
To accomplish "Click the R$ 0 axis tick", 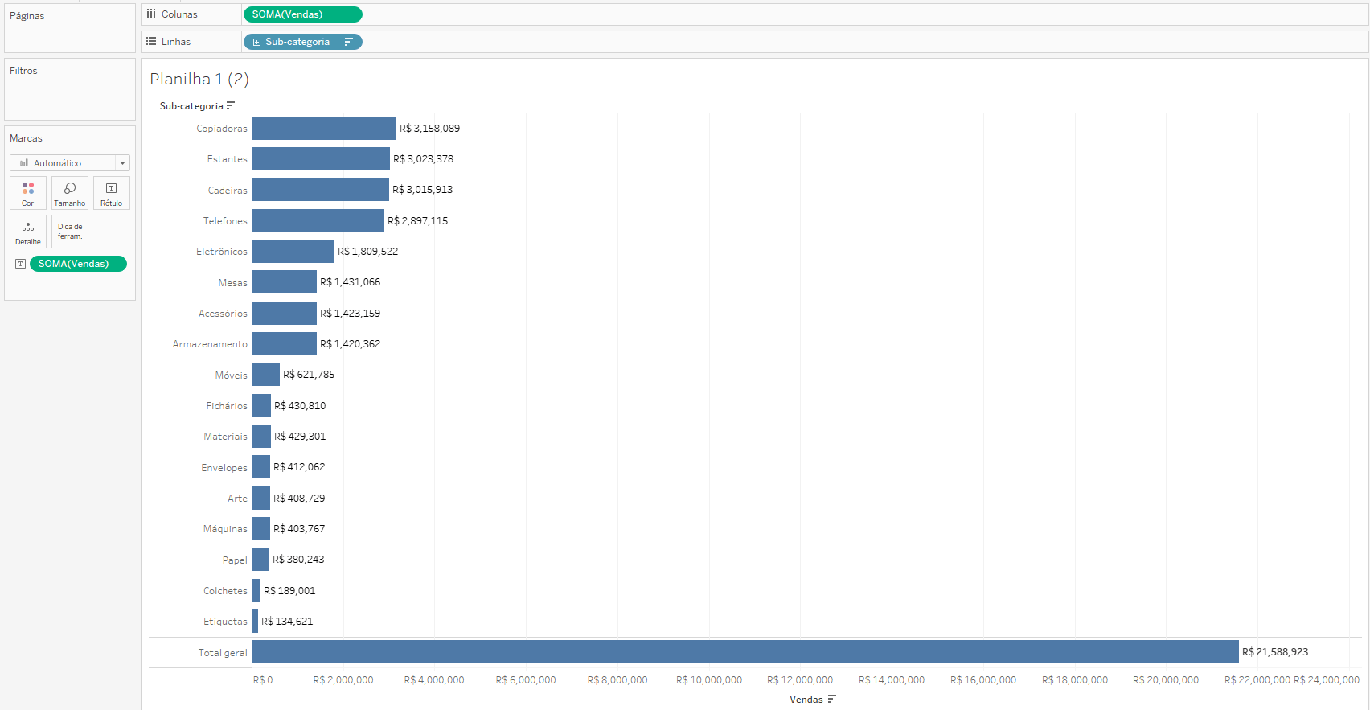I will coord(263,680).
